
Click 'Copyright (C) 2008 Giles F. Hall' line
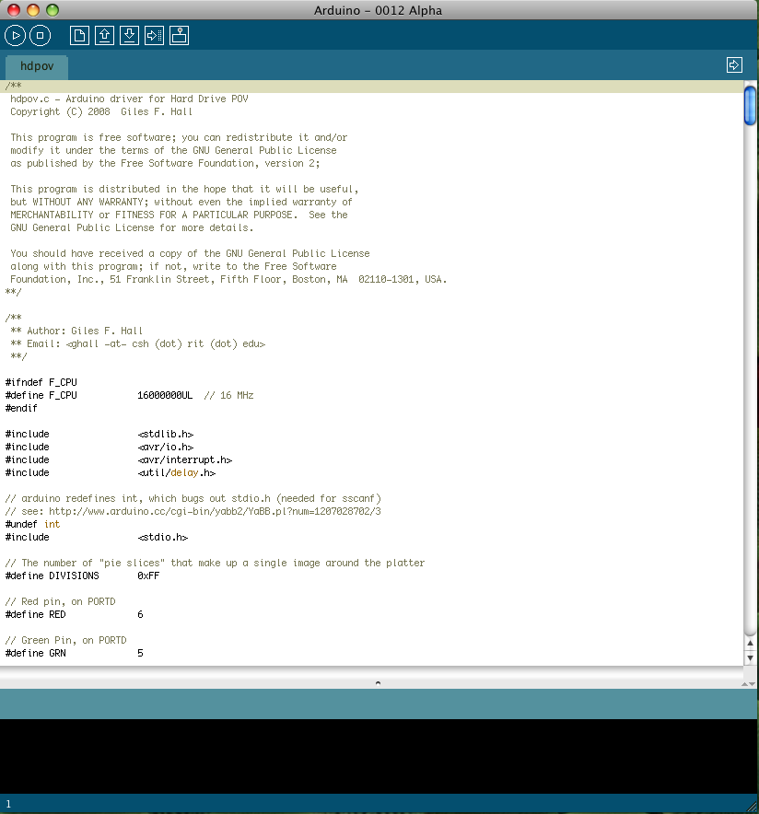[x=101, y=111]
